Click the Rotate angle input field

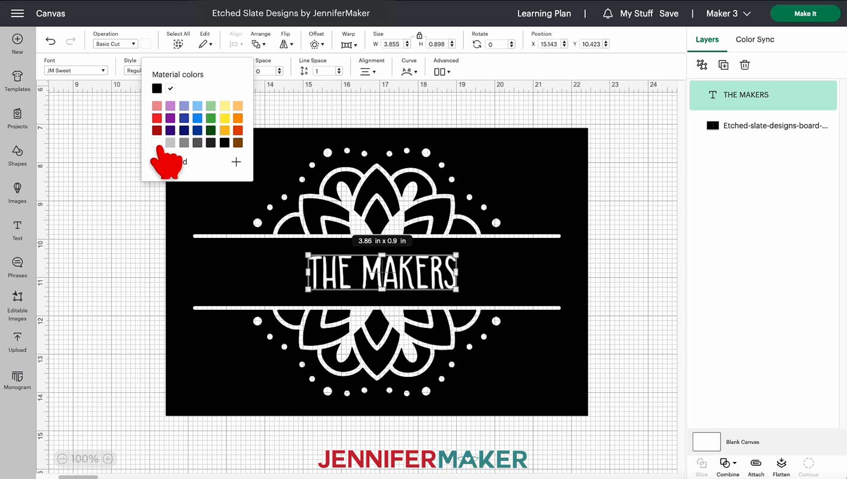point(496,44)
